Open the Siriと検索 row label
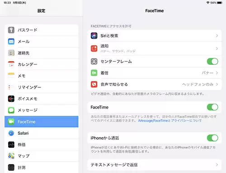Screen dimensions: 226x173 point(109,36)
